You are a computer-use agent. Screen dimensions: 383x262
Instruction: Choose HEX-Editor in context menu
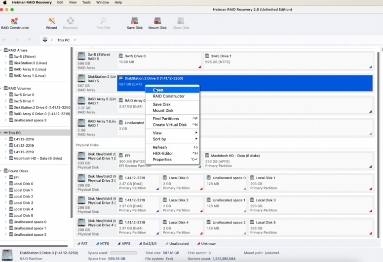click(x=172, y=153)
